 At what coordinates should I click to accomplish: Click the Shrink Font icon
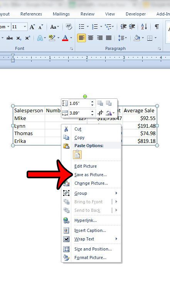click(40, 27)
